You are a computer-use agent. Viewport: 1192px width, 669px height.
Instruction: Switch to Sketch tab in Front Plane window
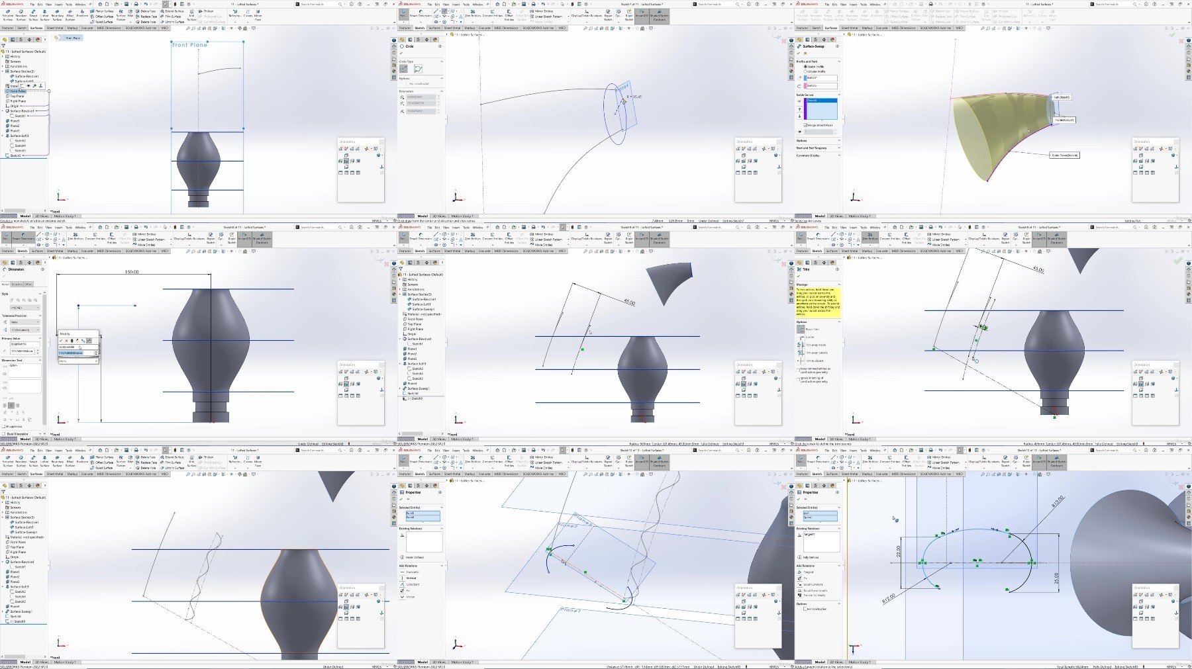(x=22, y=28)
